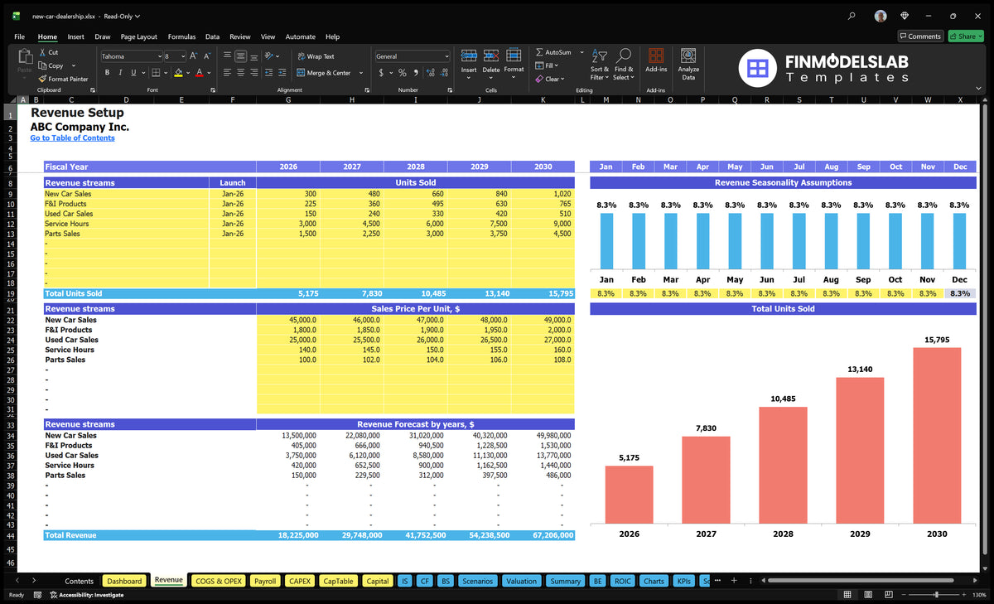Viewport: 994px width, 604px height.
Task: Open Sort & Filter menu
Action: click(x=600, y=64)
